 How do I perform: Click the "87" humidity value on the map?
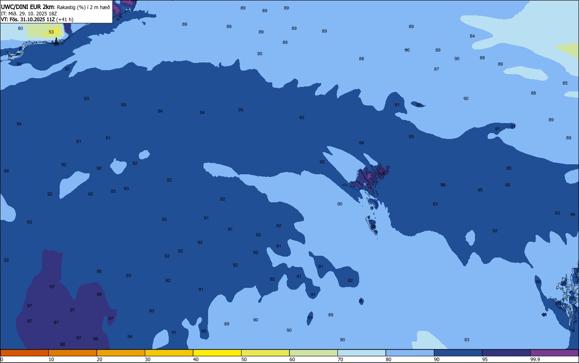[x=437, y=69]
